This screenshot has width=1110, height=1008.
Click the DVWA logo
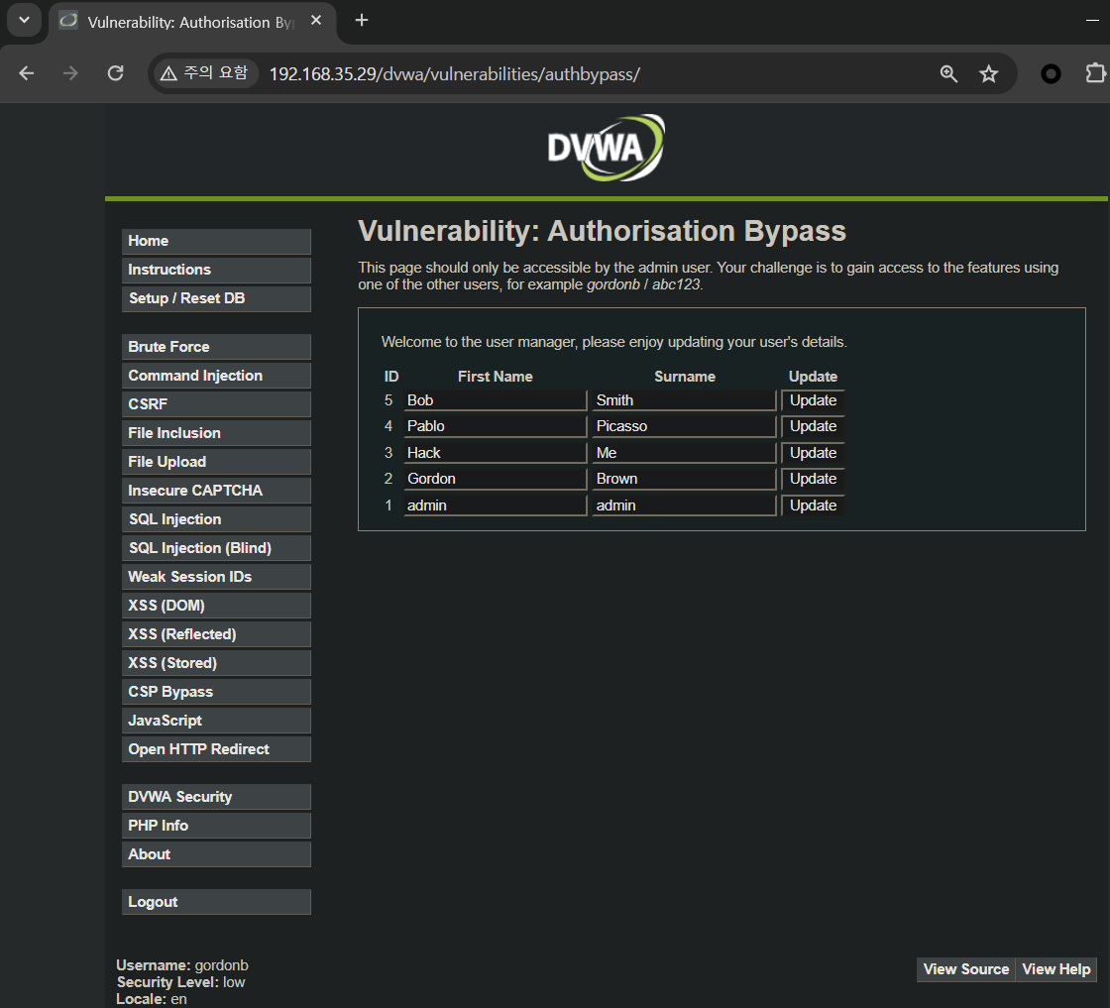606,148
